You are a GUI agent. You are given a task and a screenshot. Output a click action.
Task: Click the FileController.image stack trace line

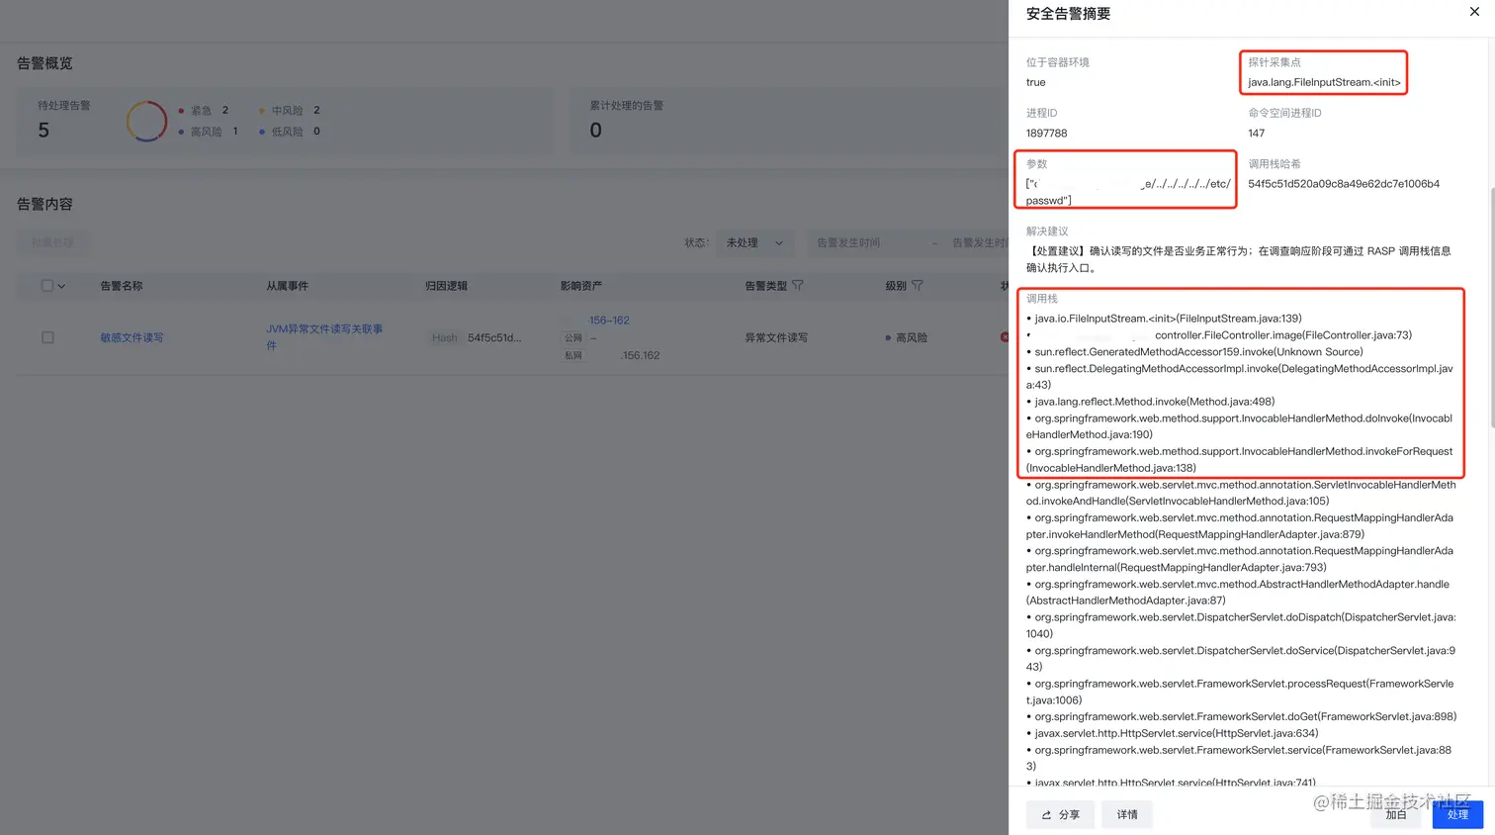point(1219,335)
